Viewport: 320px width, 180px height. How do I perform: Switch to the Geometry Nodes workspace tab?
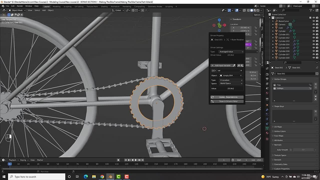(155, 6)
